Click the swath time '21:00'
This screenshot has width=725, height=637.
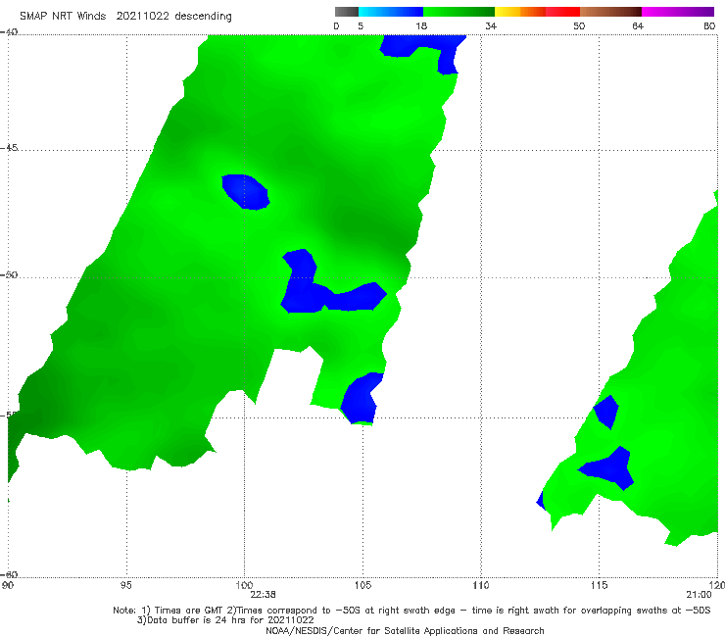(699, 595)
